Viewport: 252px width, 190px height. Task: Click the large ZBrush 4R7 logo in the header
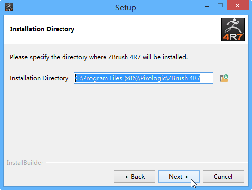pyautogui.click(x=233, y=29)
